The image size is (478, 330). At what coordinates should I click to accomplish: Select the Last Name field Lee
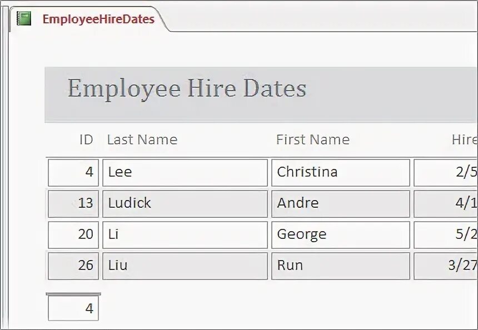[185, 172]
